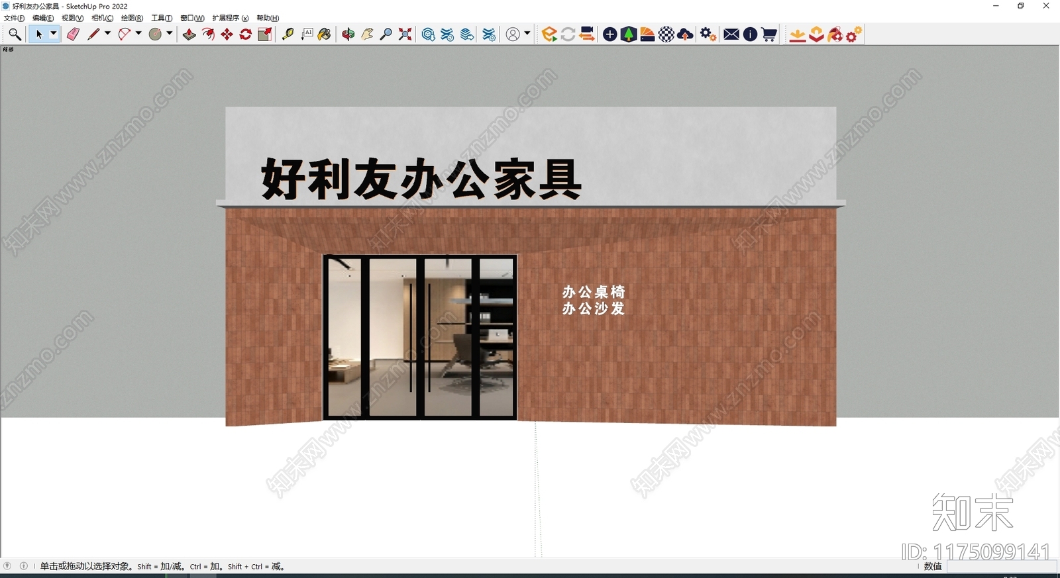
Task: Activate the Orbit camera tool
Action: pyautogui.click(x=348, y=34)
